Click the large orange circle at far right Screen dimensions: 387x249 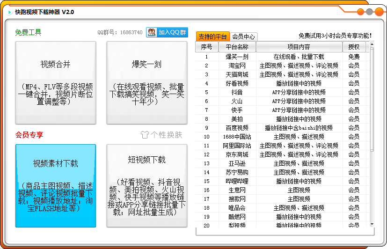pyautogui.click(x=379, y=12)
